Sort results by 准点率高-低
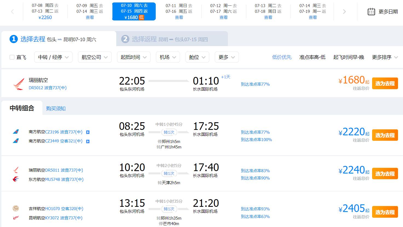The image size is (403, 227). point(312,57)
